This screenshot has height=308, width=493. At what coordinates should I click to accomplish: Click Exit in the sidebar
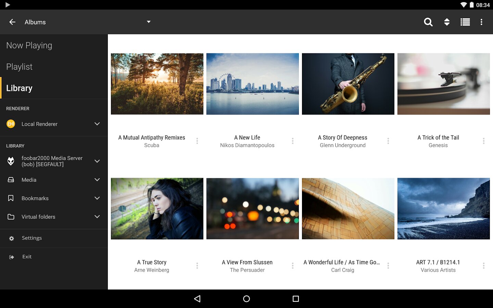[27, 257]
